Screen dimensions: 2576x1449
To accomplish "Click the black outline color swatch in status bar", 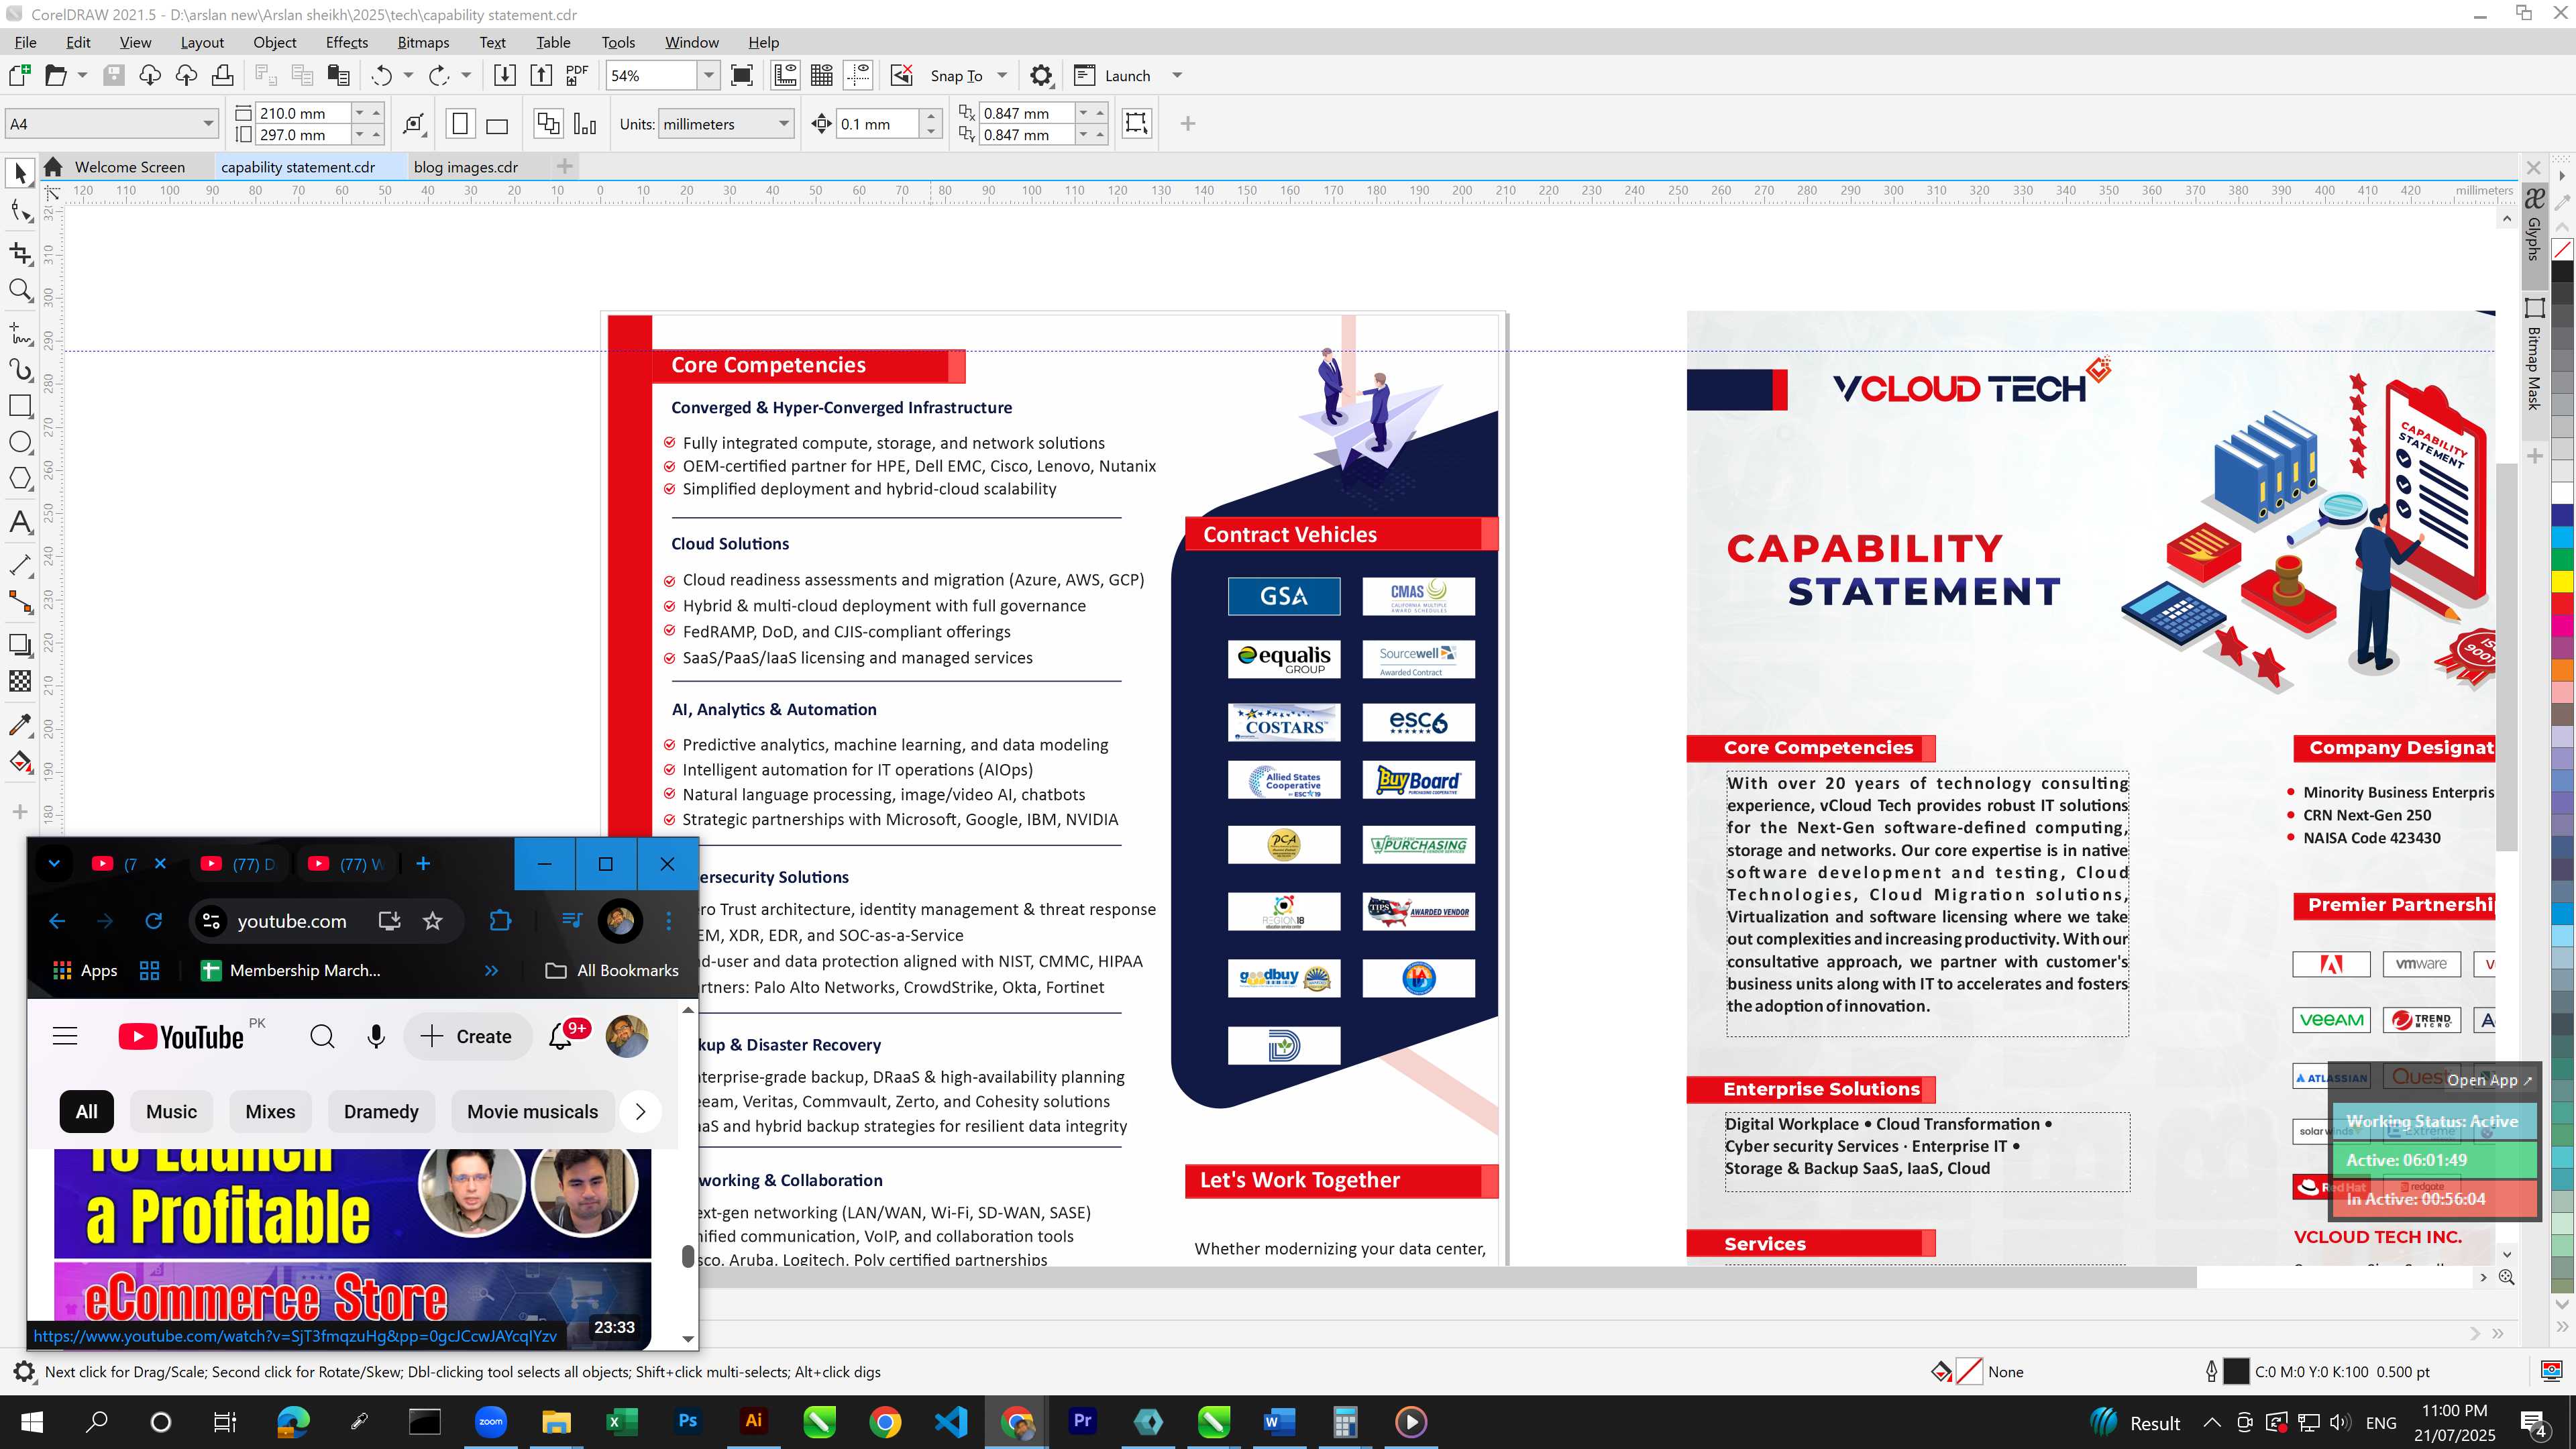I will (x=2236, y=1372).
